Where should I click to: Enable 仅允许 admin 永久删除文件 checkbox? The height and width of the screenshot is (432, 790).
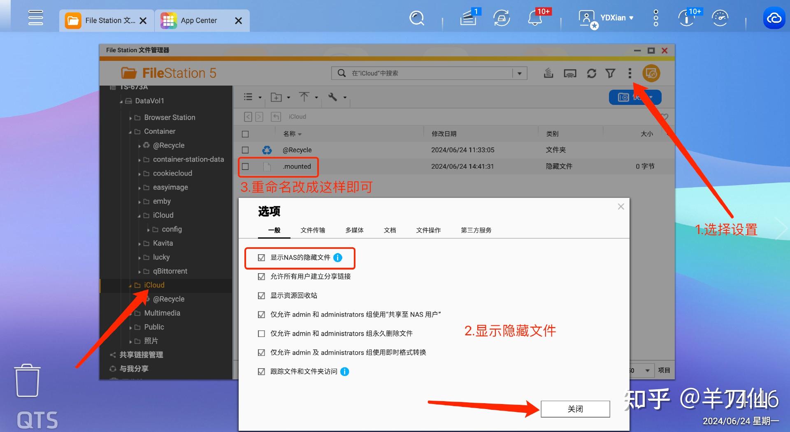(x=261, y=334)
